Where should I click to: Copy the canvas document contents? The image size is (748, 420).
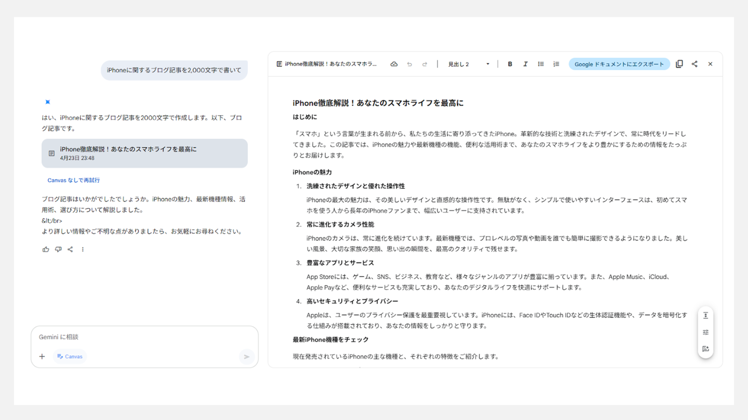click(x=679, y=64)
